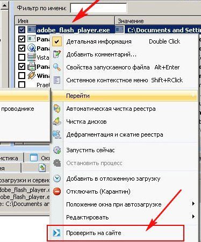This screenshot has height=242, width=201.
Task: Click the notepad icon for Добавить комментарий
Action: click(57, 54)
